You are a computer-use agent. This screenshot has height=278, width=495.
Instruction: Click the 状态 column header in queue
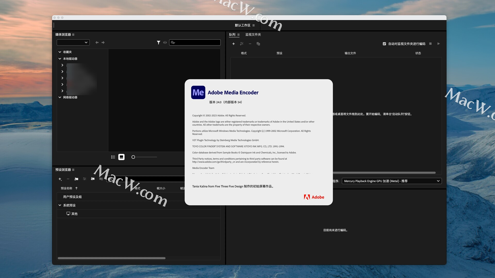418,53
